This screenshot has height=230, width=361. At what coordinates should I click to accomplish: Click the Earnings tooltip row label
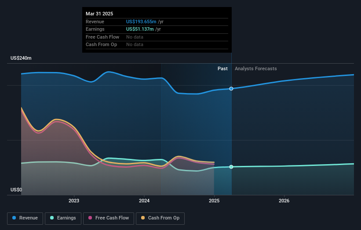pyautogui.click(x=95, y=29)
